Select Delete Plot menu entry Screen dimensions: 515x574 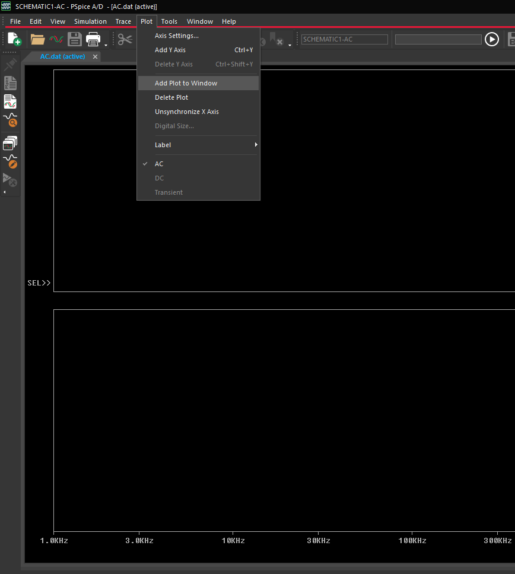[198, 98]
